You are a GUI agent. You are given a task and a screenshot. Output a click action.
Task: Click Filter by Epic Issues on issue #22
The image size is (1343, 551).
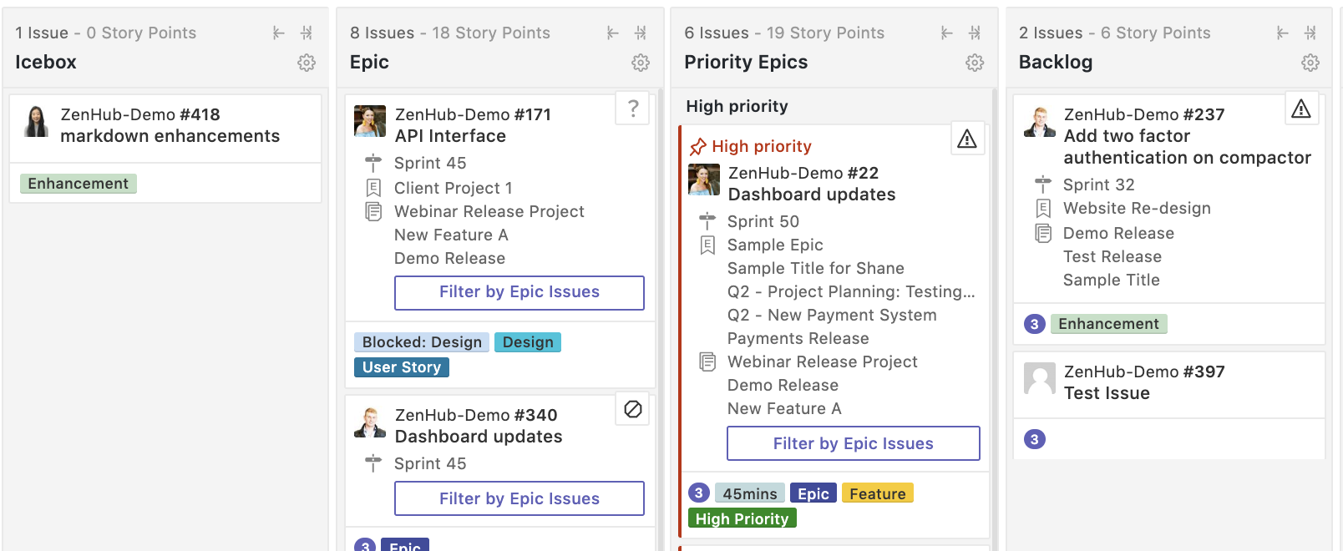(853, 443)
